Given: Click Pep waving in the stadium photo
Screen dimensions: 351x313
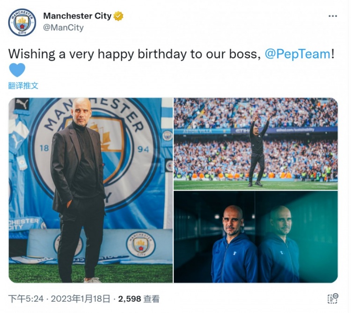Looking at the screenshot, I should (256, 148).
